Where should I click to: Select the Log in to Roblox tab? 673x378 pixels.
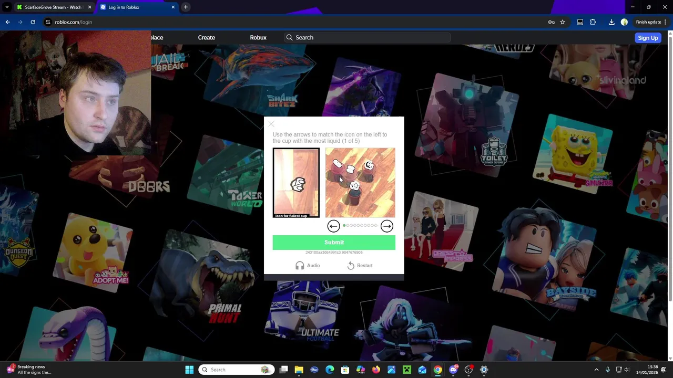(x=137, y=7)
